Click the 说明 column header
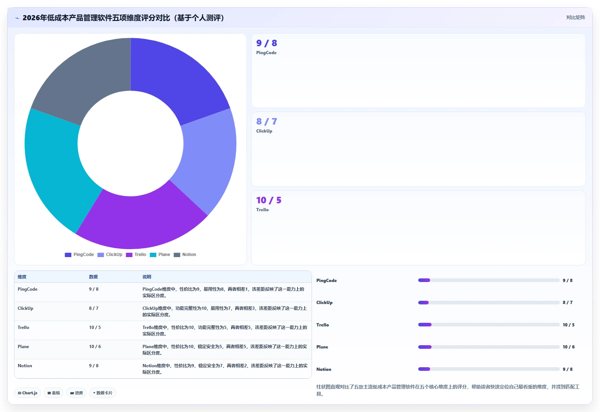This screenshot has width=600, height=412. (x=147, y=277)
